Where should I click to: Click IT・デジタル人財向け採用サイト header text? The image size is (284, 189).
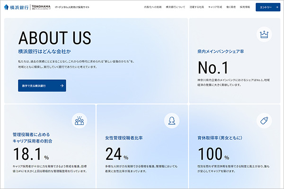(72, 7)
